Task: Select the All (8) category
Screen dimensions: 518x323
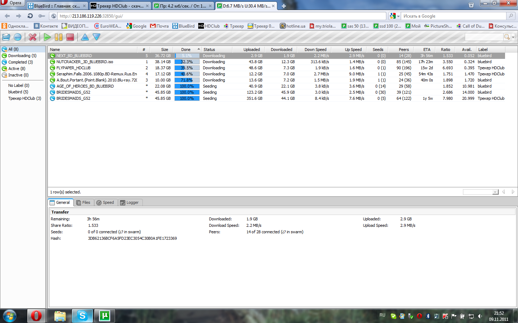Action: coord(23,49)
